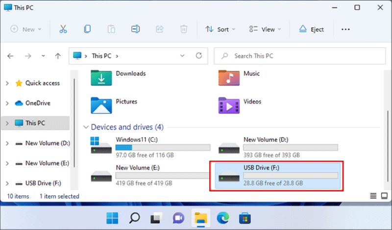
Task: Open the Downloads folder icon
Action: pyautogui.click(x=101, y=78)
